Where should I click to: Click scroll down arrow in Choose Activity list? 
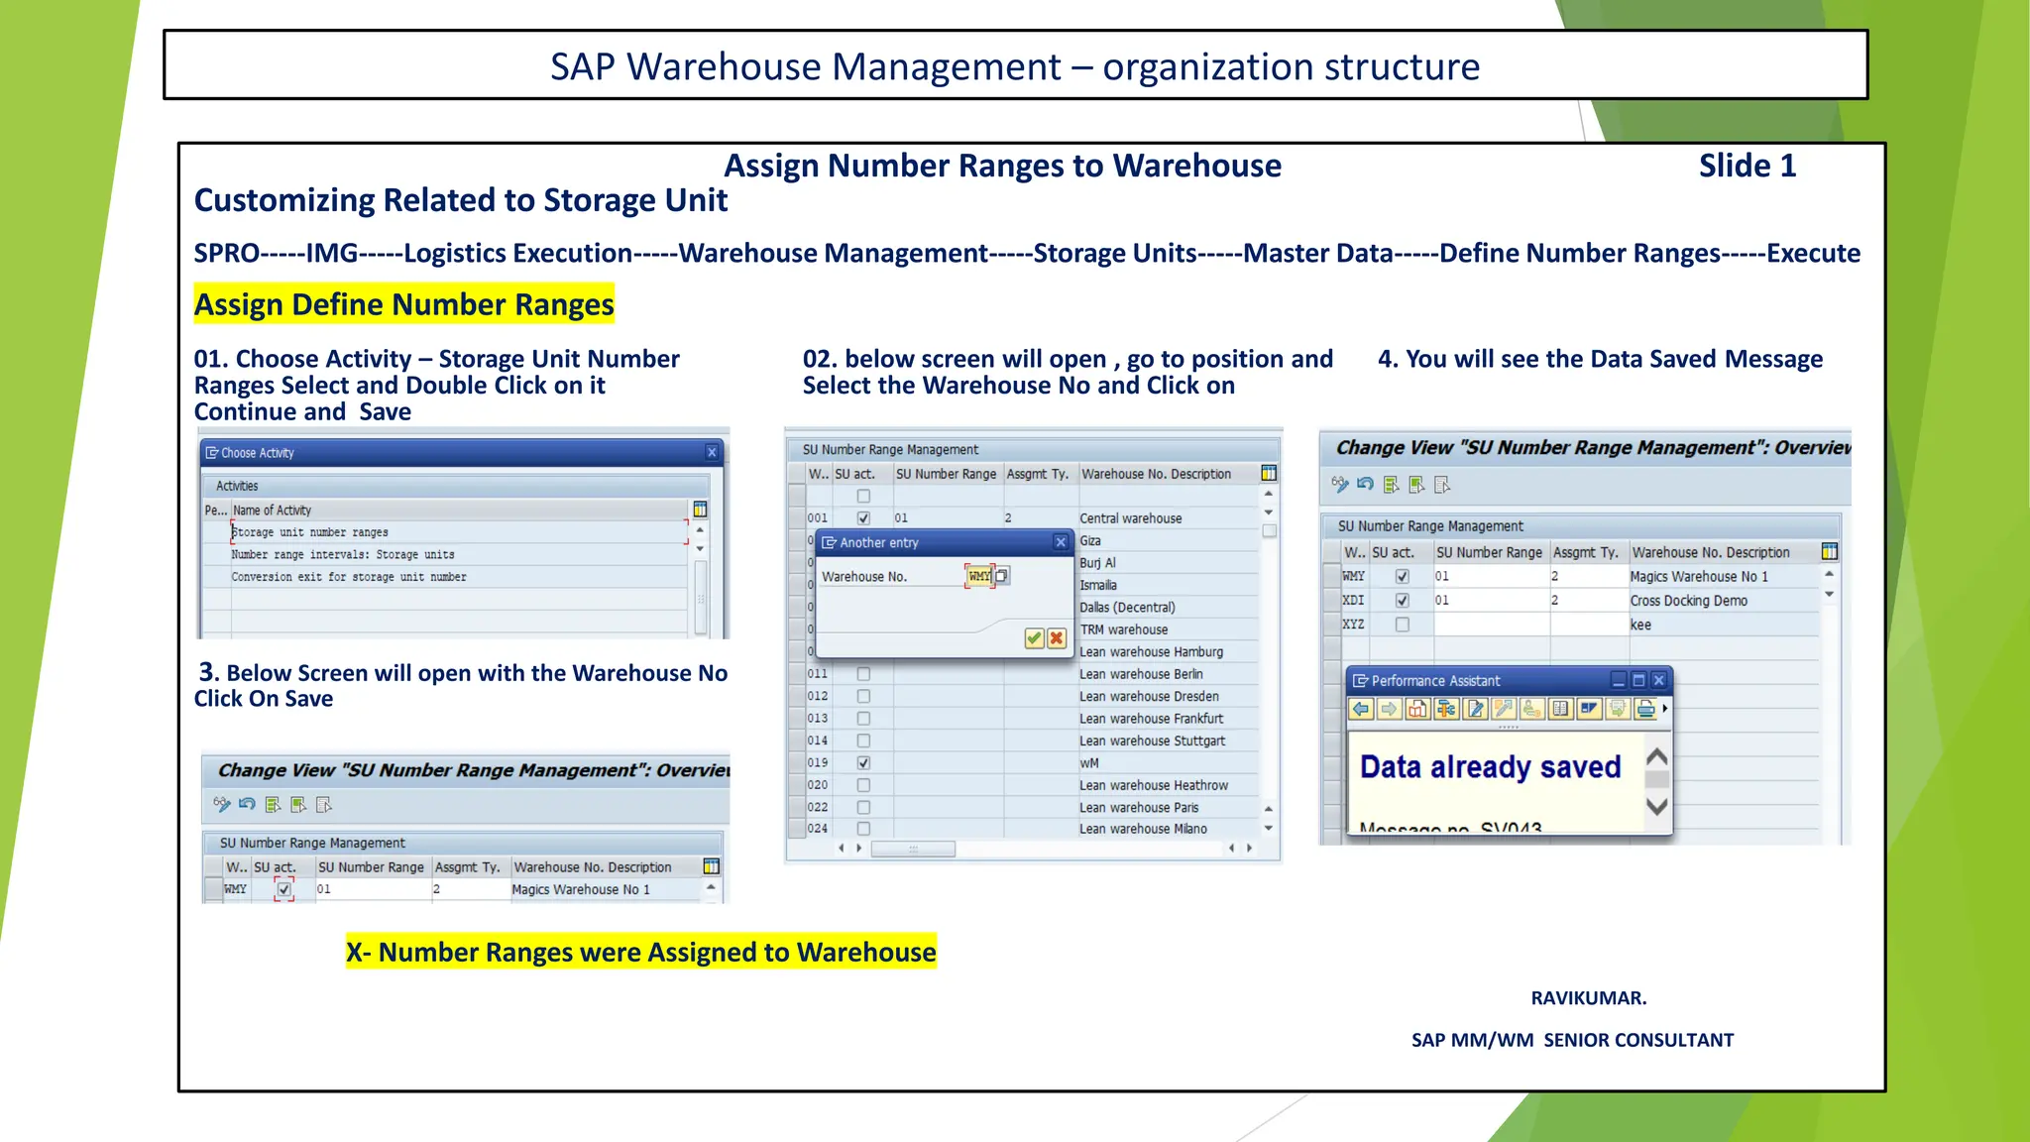pyautogui.click(x=700, y=548)
